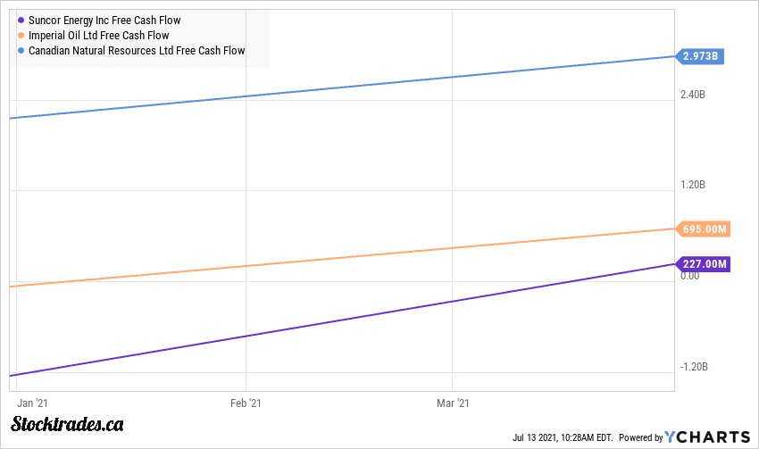
Task: Click the Feb '21 date marker
Action: [x=246, y=403]
